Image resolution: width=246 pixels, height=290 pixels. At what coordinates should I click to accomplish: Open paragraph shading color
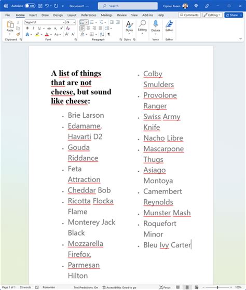click(x=83, y=34)
